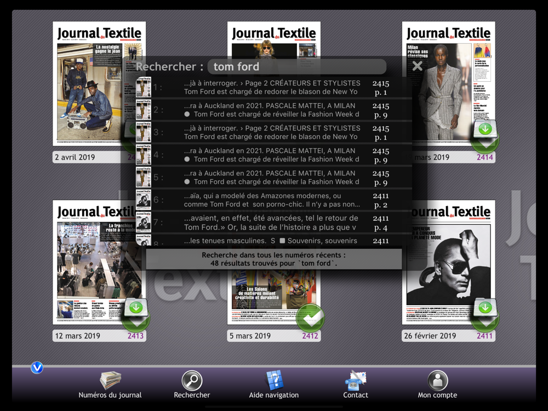The width and height of the screenshot is (548, 411).
Task: Tap the green checkmark on issue 2412
Action: 310,318
